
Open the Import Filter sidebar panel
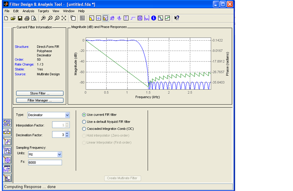(x=7, y=169)
